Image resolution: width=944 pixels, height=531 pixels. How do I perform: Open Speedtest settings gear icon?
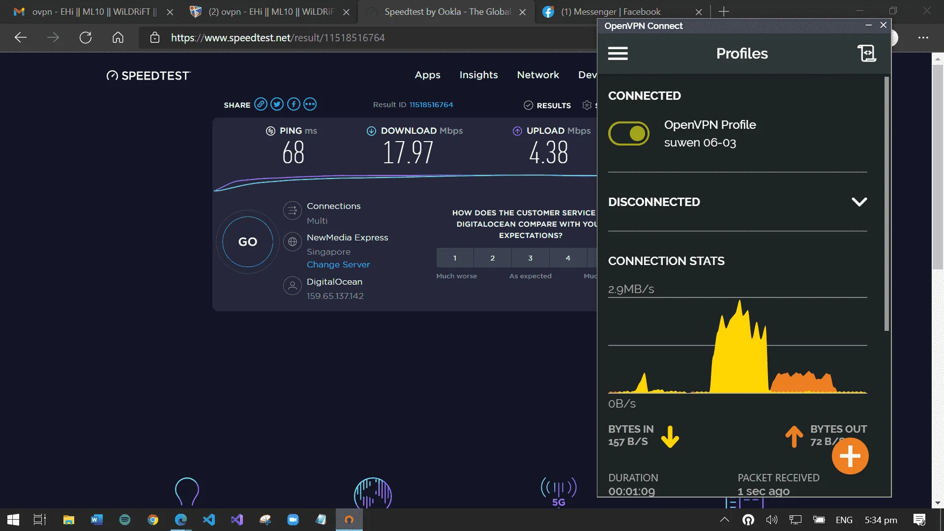coord(587,105)
